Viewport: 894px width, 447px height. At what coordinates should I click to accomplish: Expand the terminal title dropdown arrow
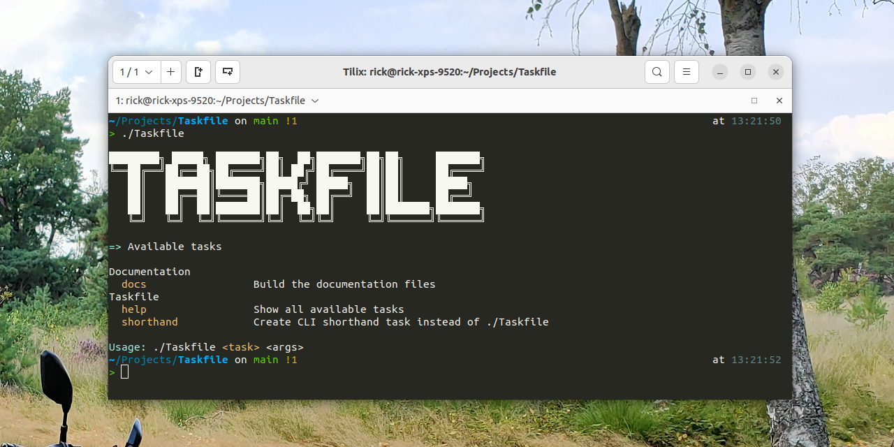(315, 101)
